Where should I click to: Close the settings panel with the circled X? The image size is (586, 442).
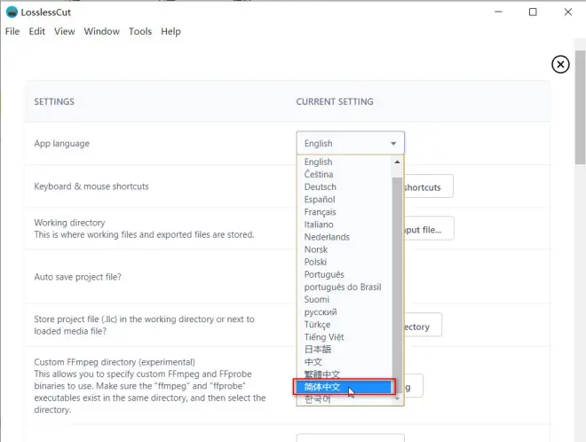click(x=560, y=64)
